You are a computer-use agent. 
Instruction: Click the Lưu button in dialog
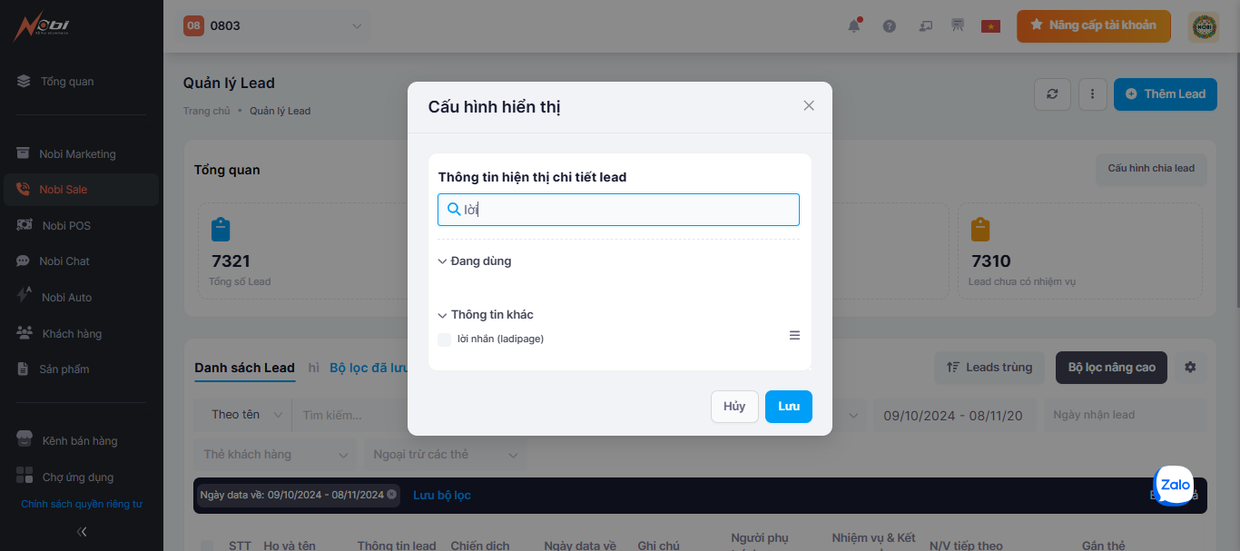[789, 407]
